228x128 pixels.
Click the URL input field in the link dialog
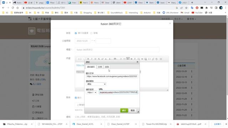click(x=118, y=92)
